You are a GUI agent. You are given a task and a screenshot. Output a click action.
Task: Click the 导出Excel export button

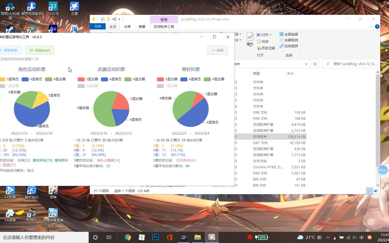click(x=40, y=50)
